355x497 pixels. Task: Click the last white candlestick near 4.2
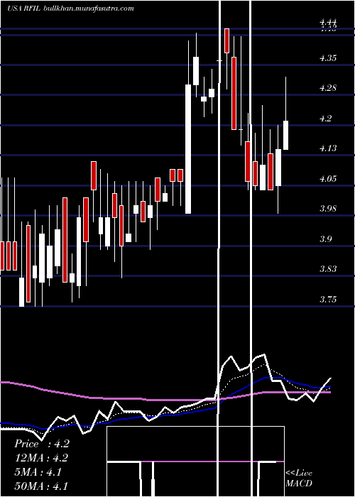click(286, 135)
